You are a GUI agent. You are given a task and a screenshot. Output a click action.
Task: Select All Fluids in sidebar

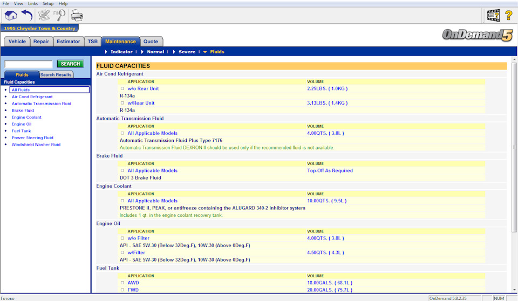[50, 90]
